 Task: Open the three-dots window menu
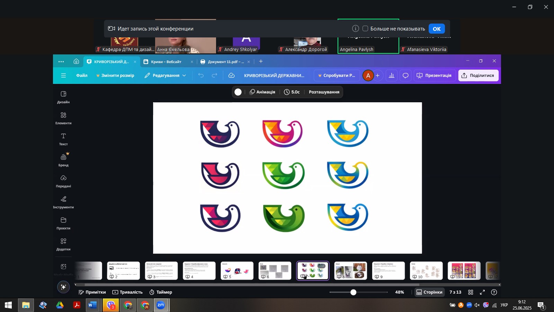click(x=61, y=62)
